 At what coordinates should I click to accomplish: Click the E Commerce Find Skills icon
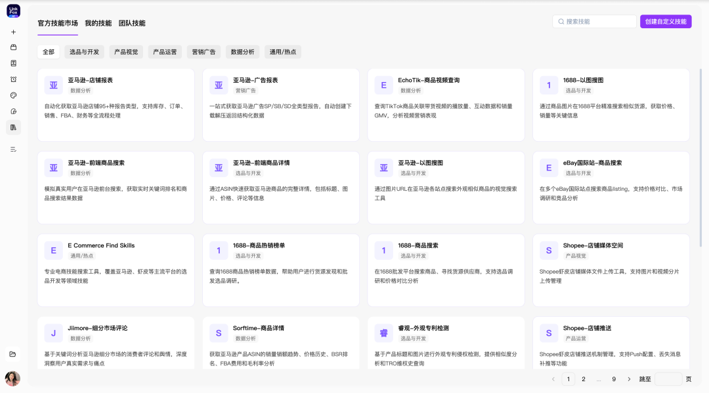pos(53,251)
